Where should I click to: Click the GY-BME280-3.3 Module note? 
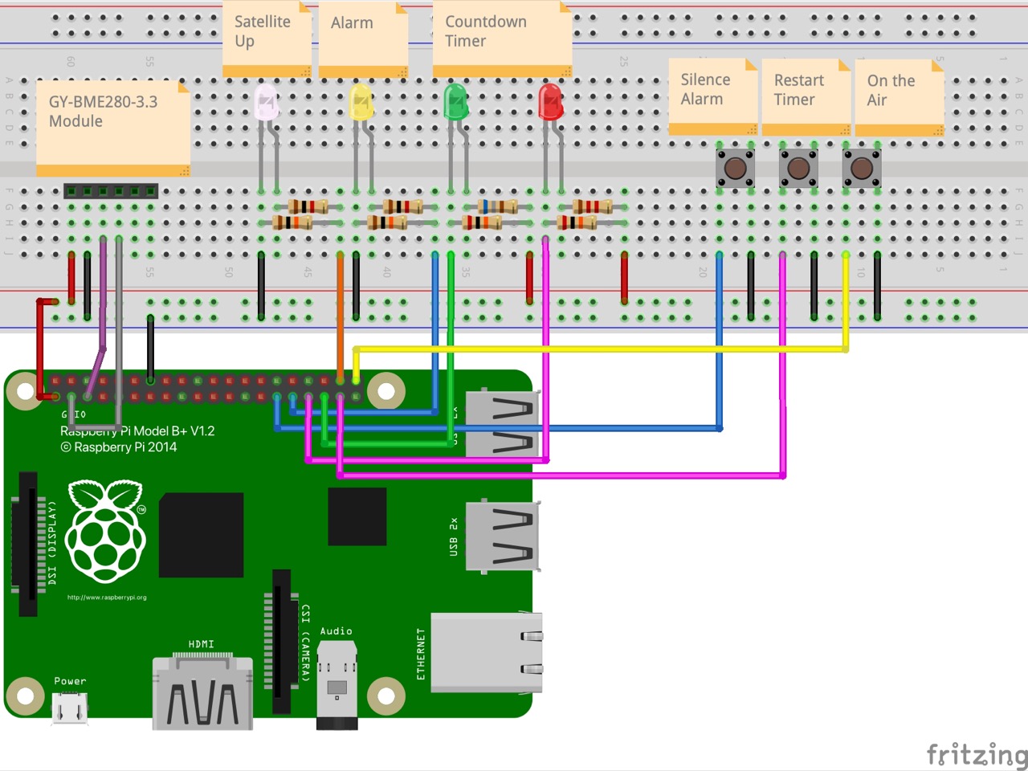(x=112, y=127)
